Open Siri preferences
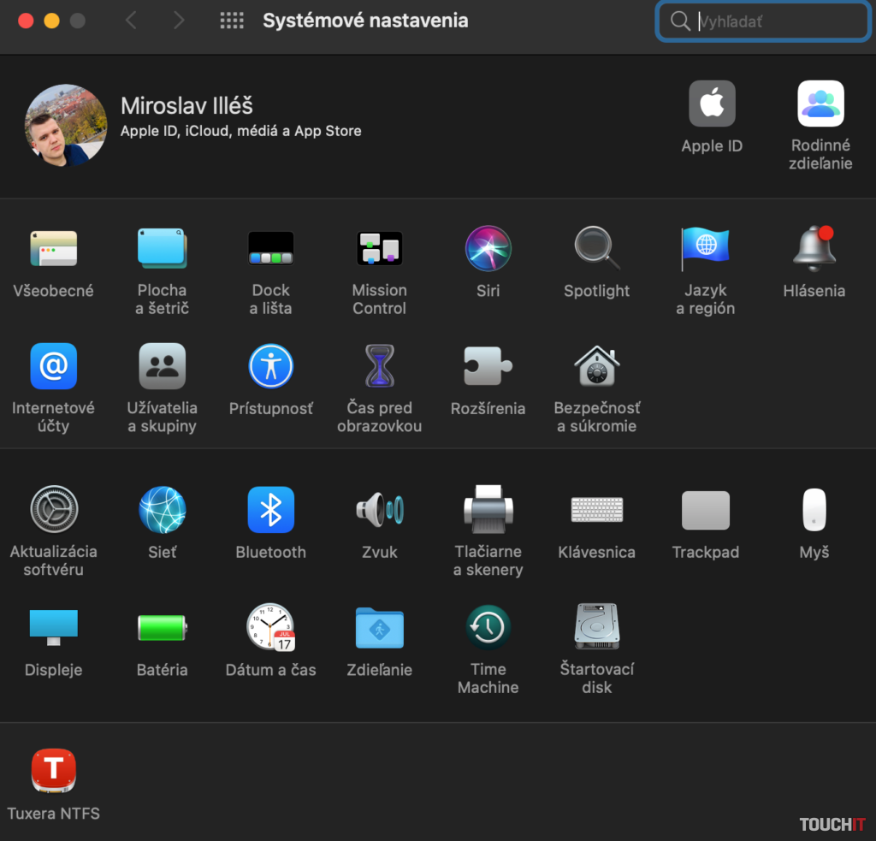The width and height of the screenshot is (876, 841). point(488,248)
